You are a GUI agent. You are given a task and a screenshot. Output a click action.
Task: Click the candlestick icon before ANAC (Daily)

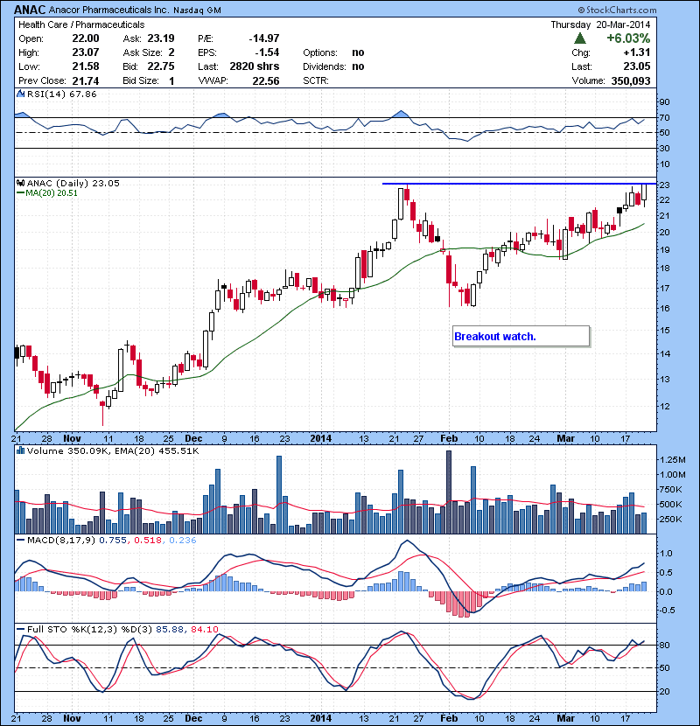(20, 183)
